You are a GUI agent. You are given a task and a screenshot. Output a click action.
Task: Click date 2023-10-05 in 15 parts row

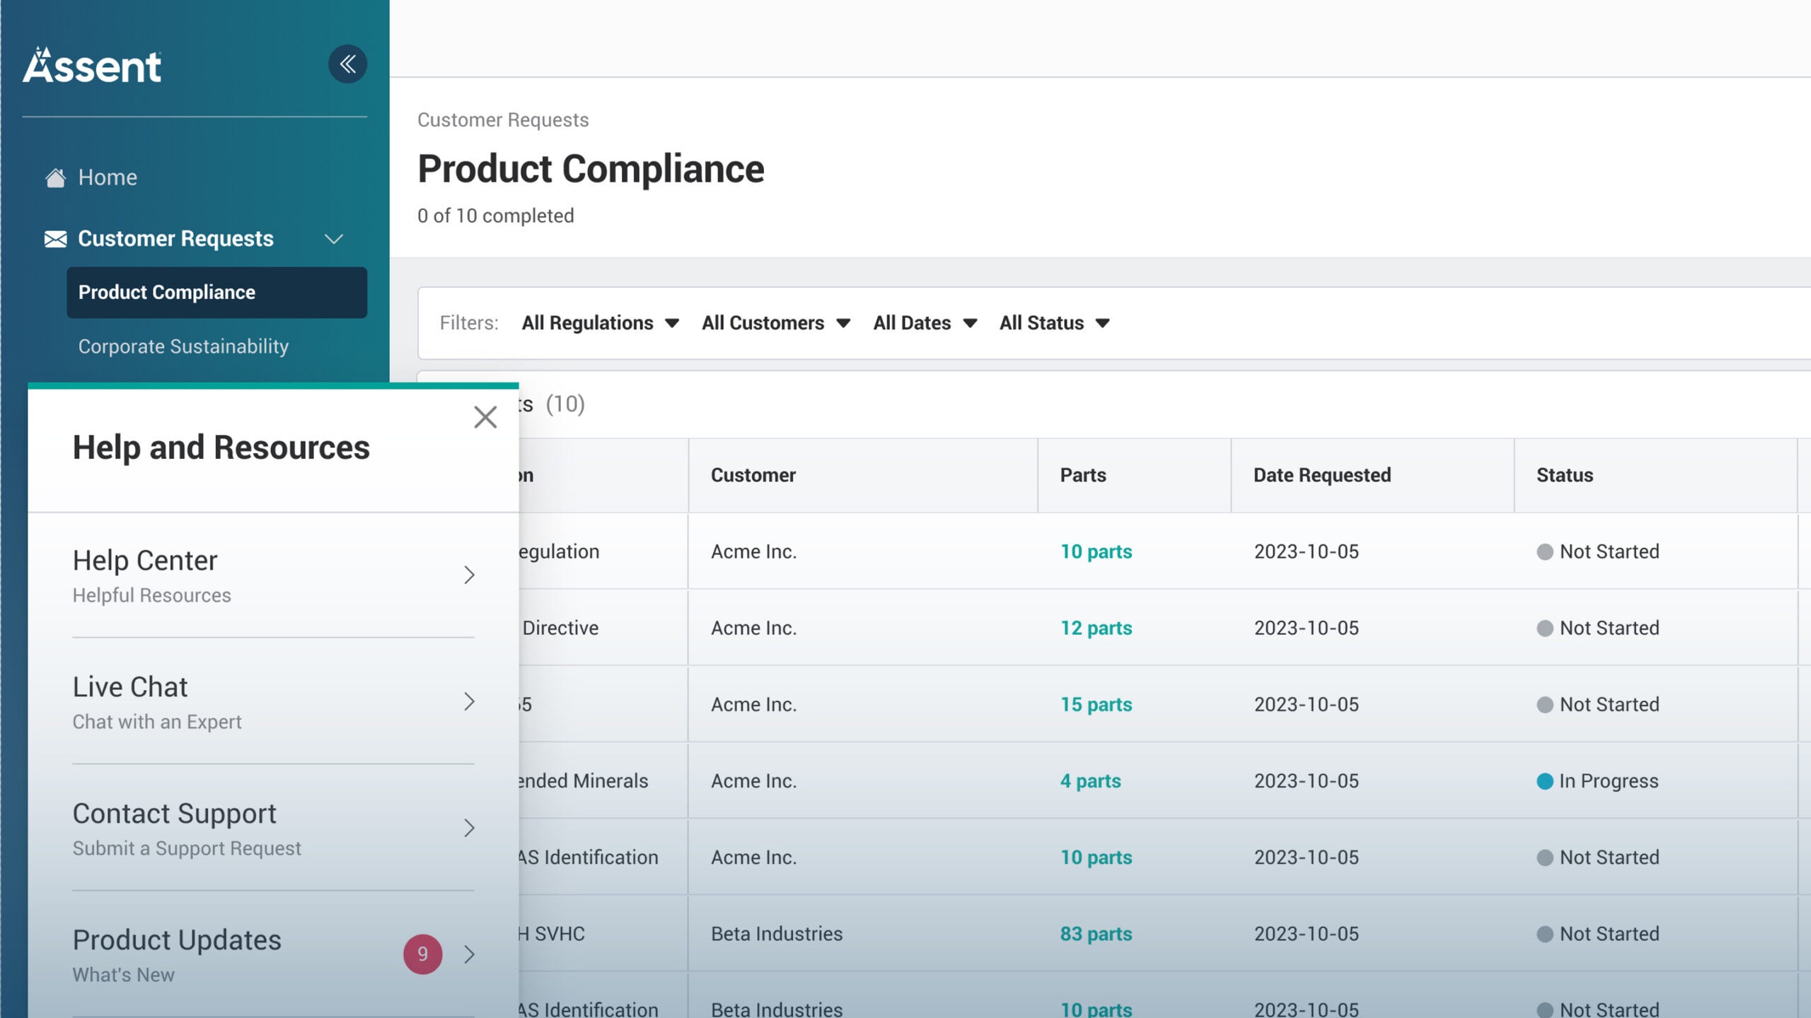pos(1306,704)
